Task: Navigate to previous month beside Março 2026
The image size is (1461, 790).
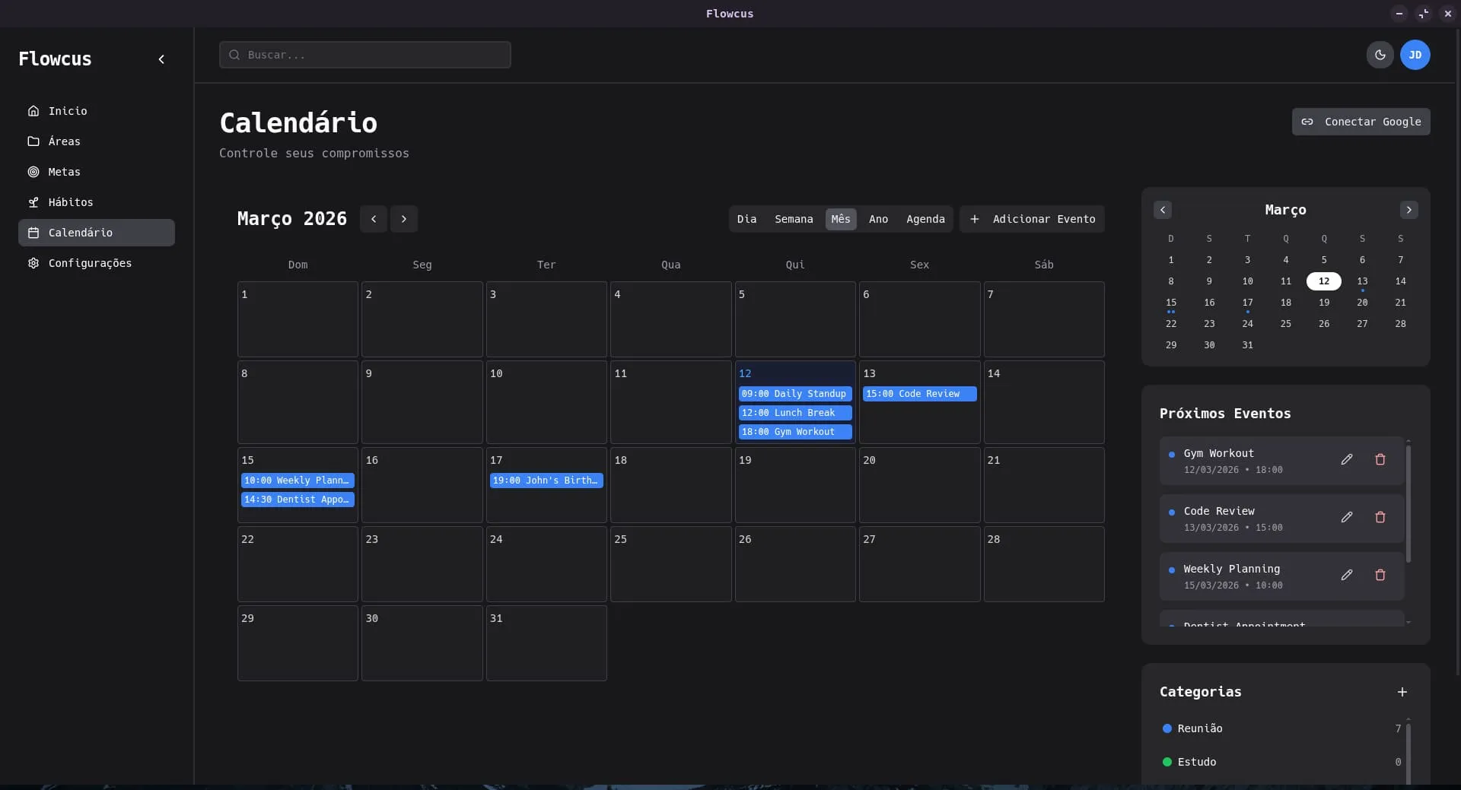Action: (373, 219)
